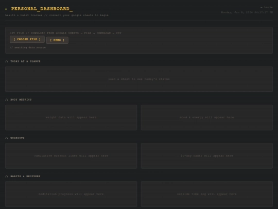Click the TODAY AT A GLANCE heading
This screenshot has width=278, height=209.
point(23,61)
